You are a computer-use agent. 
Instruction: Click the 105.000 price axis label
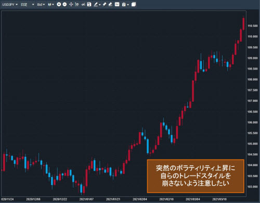coord(253,144)
